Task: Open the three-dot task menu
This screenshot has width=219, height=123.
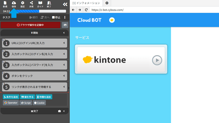Action: pyautogui.click(x=65, y=17)
